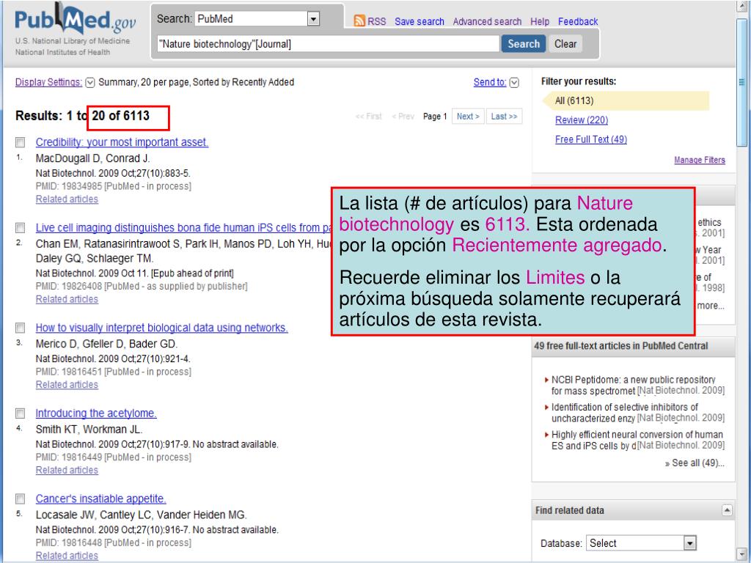Open Related articles under PMID 19816451
Image resolution: width=751 pixels, height=563 pixels.
pyautogui.click(x=67, y=385)
